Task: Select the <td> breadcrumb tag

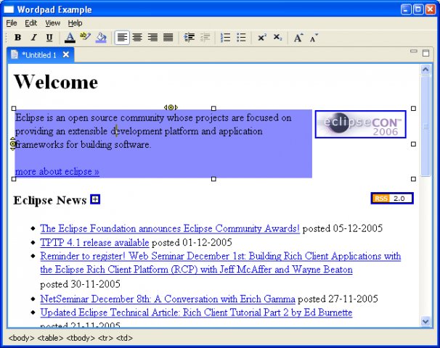Action: coord(124,338)
